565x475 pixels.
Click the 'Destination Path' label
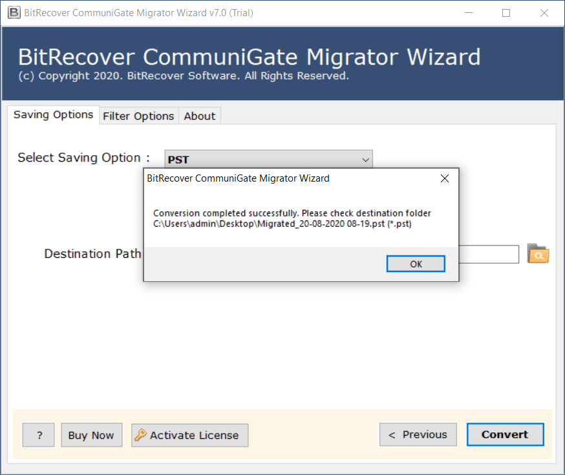92,254
